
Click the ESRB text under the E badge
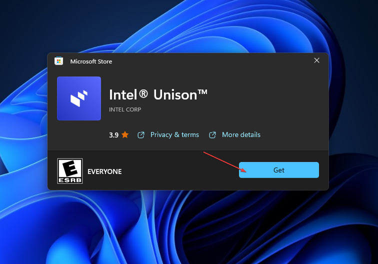tap(70, 179)
